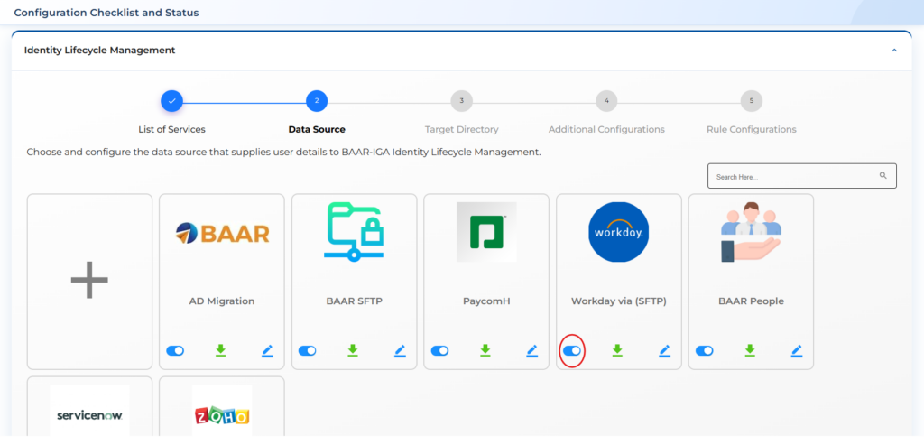Download the BAAR SFTP configuration
The width and height of the screenshot is (924, 445).
pyautogui.click(x=353, y=351)
